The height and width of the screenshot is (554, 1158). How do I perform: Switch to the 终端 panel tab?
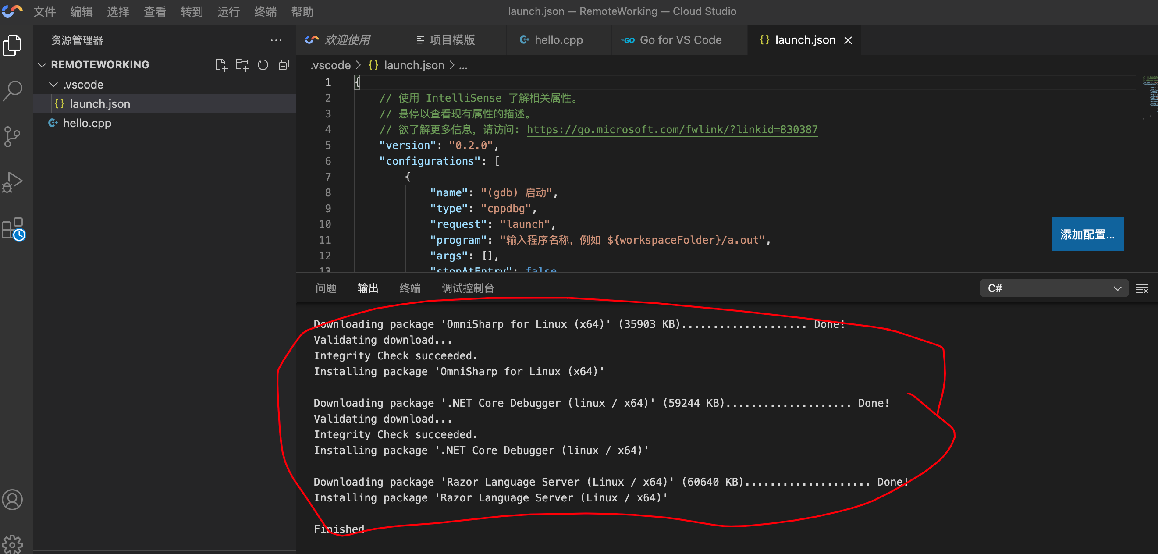click(409, 288)
